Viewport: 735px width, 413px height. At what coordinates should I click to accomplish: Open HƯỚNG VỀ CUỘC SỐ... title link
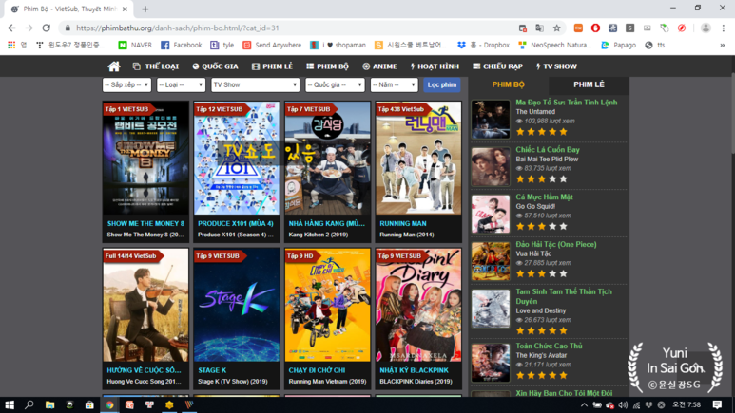pyautogui.click(x=144, y=370)
